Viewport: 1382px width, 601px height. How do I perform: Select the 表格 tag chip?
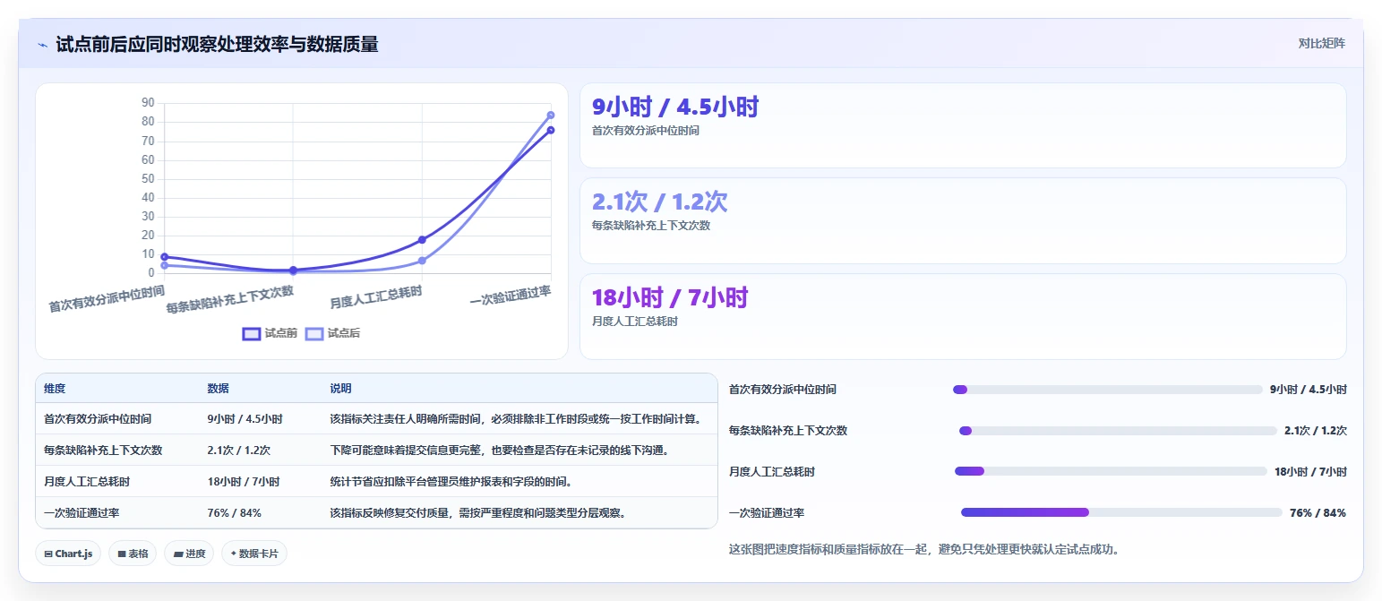[x=133, y=554]
